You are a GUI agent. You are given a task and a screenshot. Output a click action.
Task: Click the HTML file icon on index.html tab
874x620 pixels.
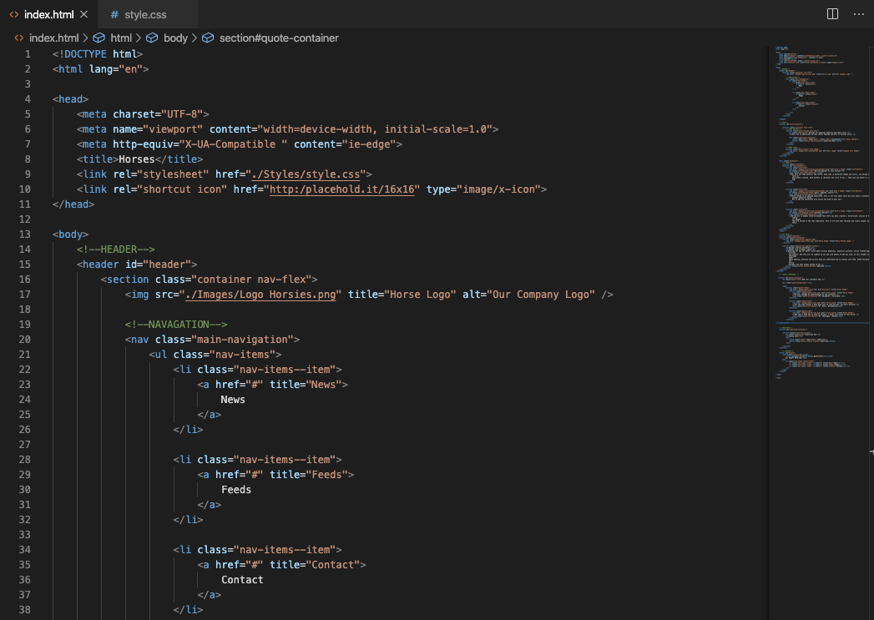pos(14,14)
